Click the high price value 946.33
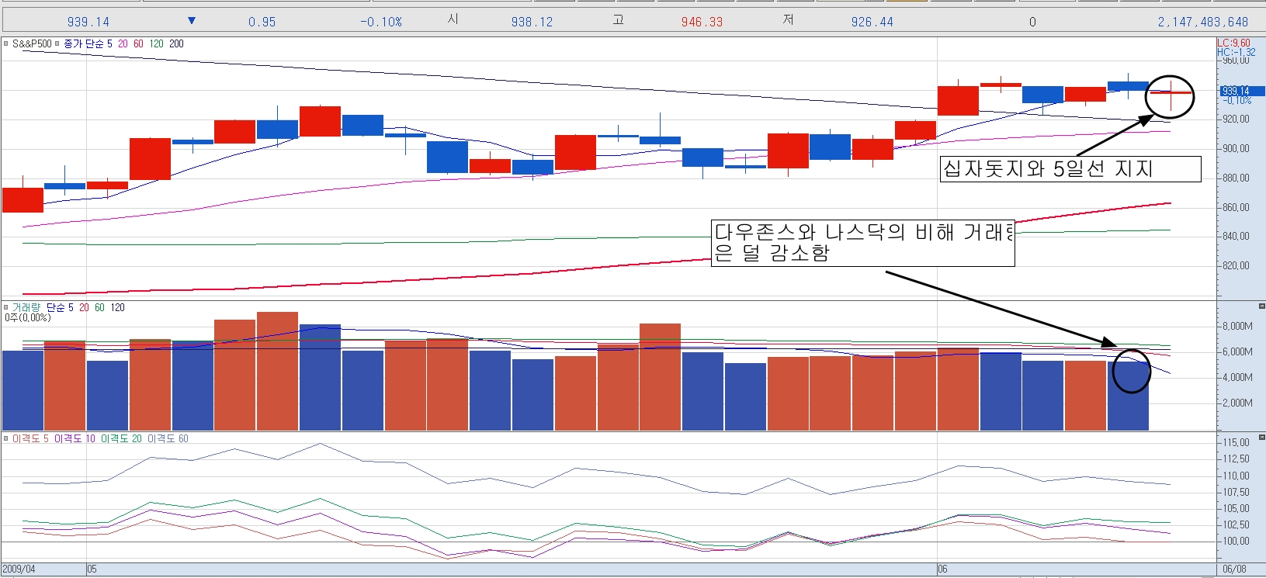The image size is (1266, 578). [702, 22]
